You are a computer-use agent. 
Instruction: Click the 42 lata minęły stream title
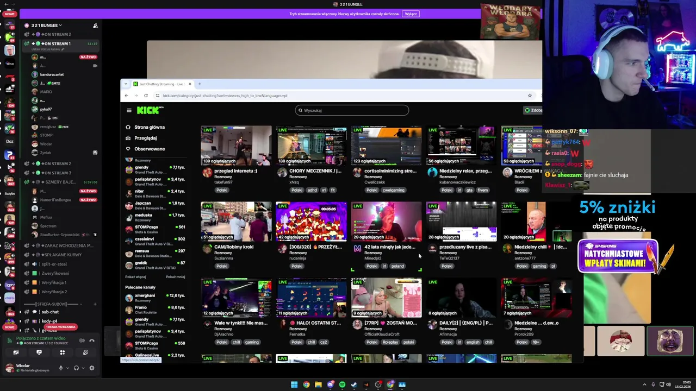[389, 247]
